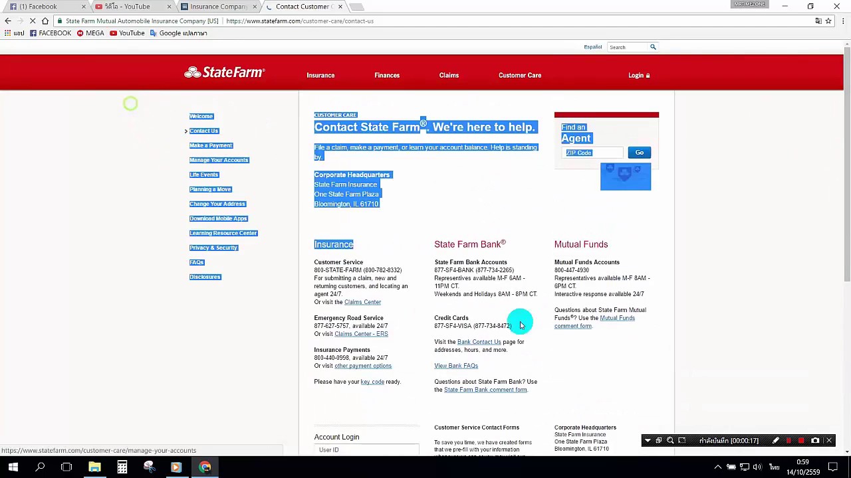Image resolution: width=851 pixels, height=478 pixels.
Task: Open the YouTube bookmark
Action: (127, 33)
